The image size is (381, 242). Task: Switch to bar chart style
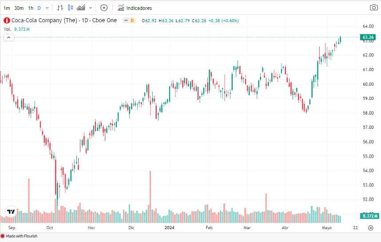click(60, 8)
